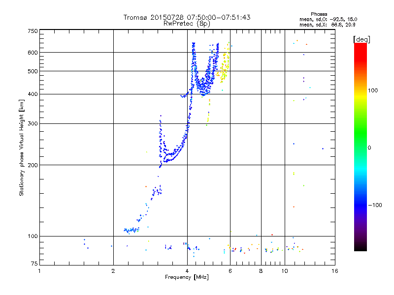Click the '300' y-axis tick label
Image resolution: width=394 pixels, height=295 pixels.
pos(33,123)
